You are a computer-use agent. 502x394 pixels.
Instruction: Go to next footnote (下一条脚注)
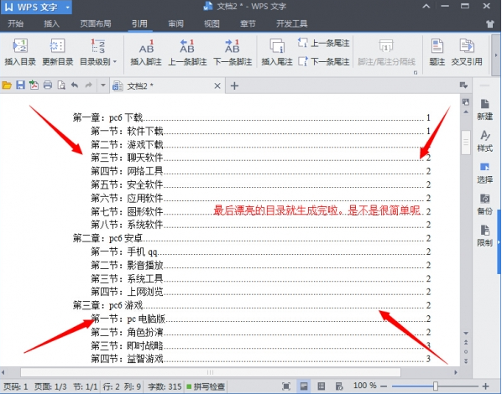point(233,53)
